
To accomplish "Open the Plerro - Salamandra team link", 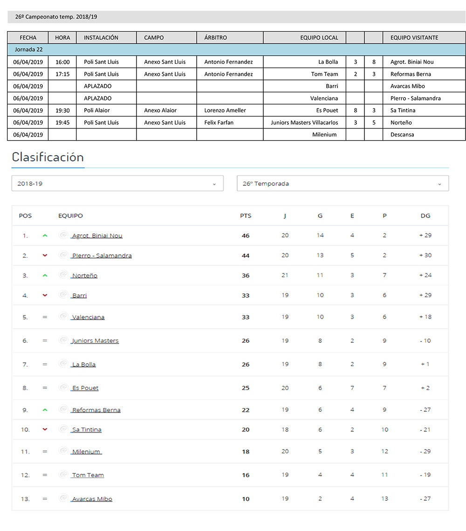I will [102, 256].
